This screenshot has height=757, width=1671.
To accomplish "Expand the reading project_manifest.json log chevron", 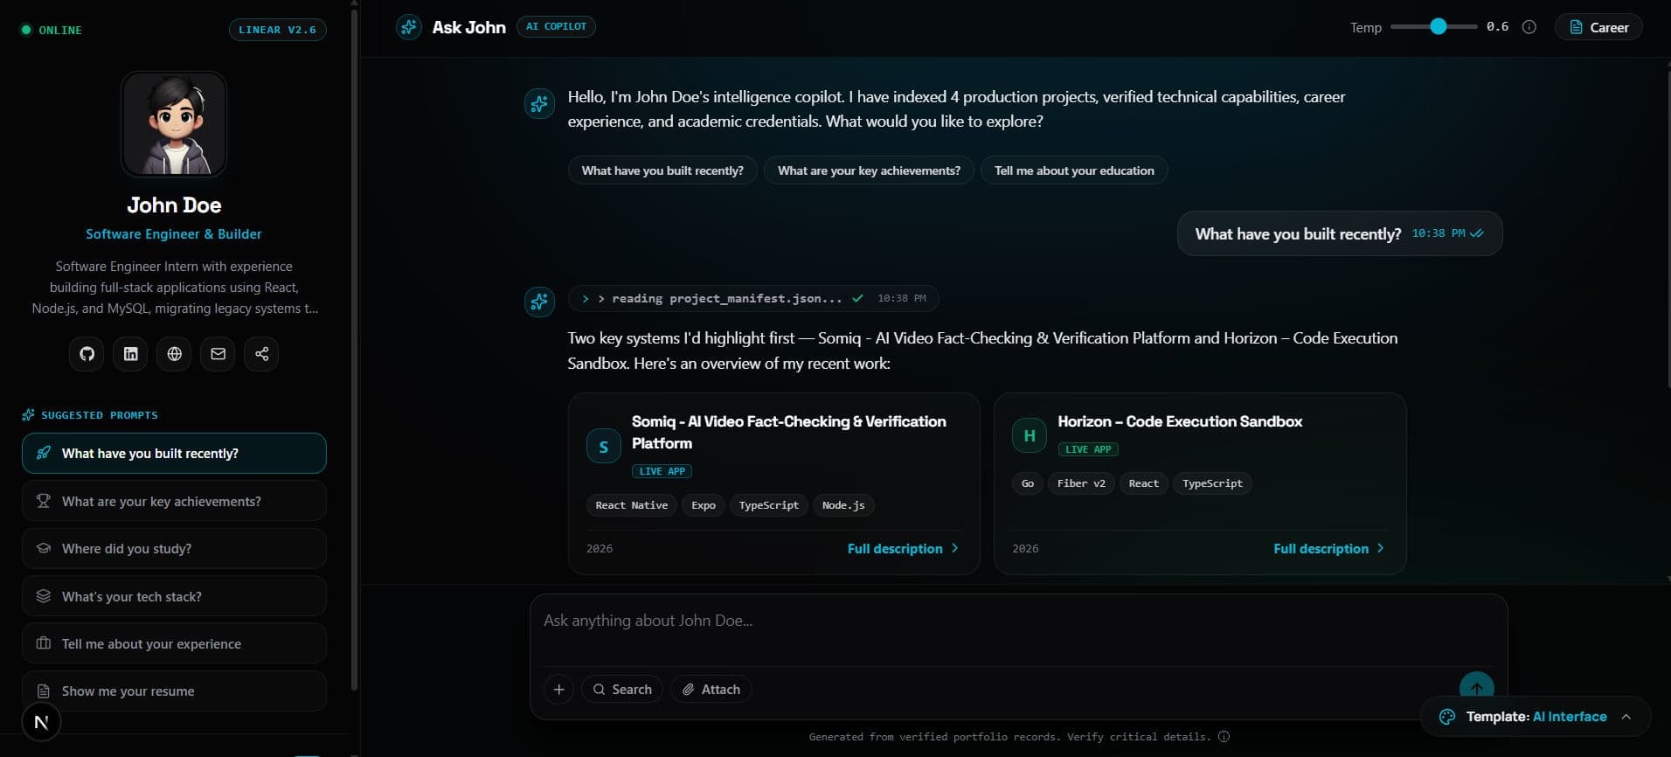I will click(586, 299).
